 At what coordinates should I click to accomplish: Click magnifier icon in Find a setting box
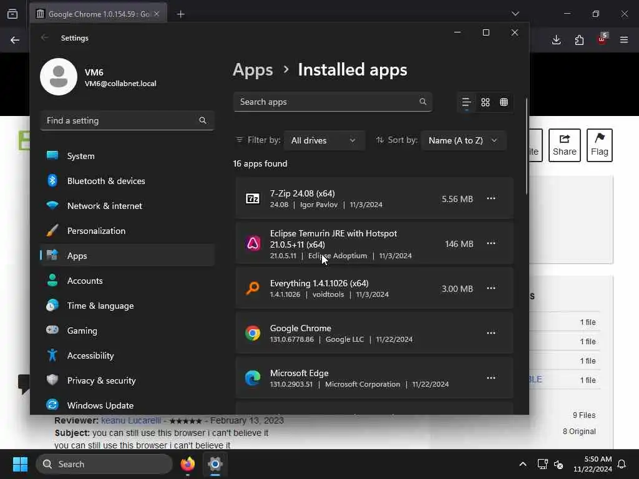tap(203, 120)
